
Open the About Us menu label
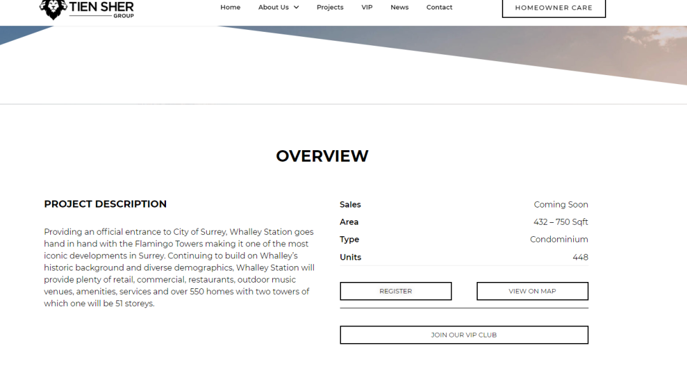[x=274, y=7]
